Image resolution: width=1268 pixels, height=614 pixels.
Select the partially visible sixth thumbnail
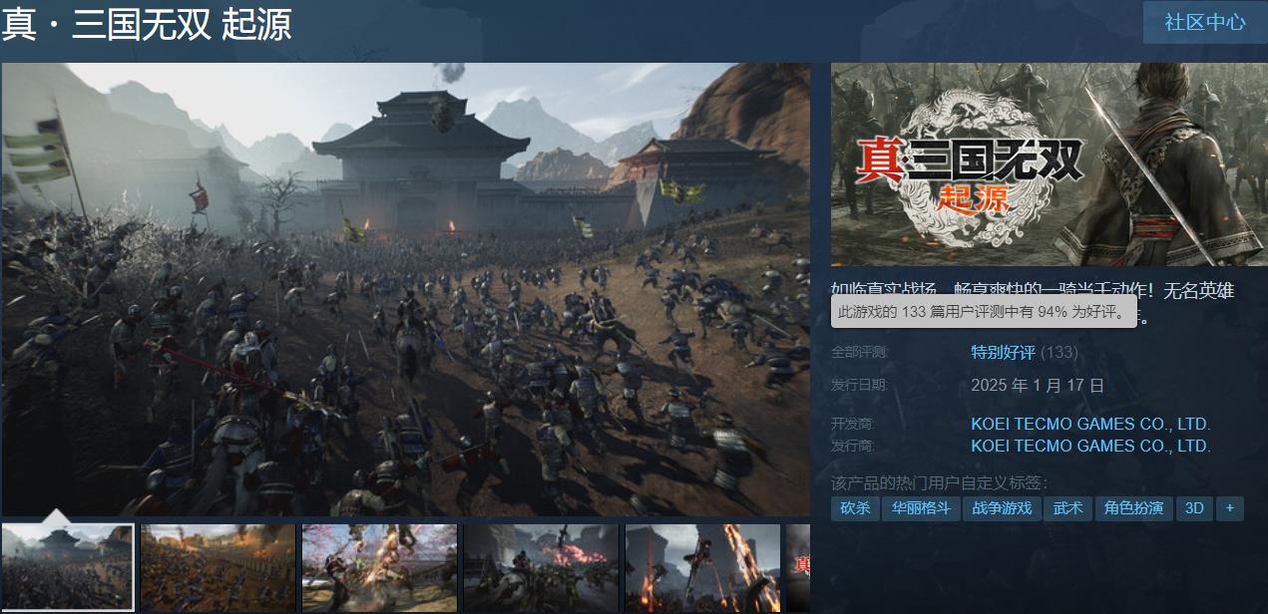click(798, 567)
